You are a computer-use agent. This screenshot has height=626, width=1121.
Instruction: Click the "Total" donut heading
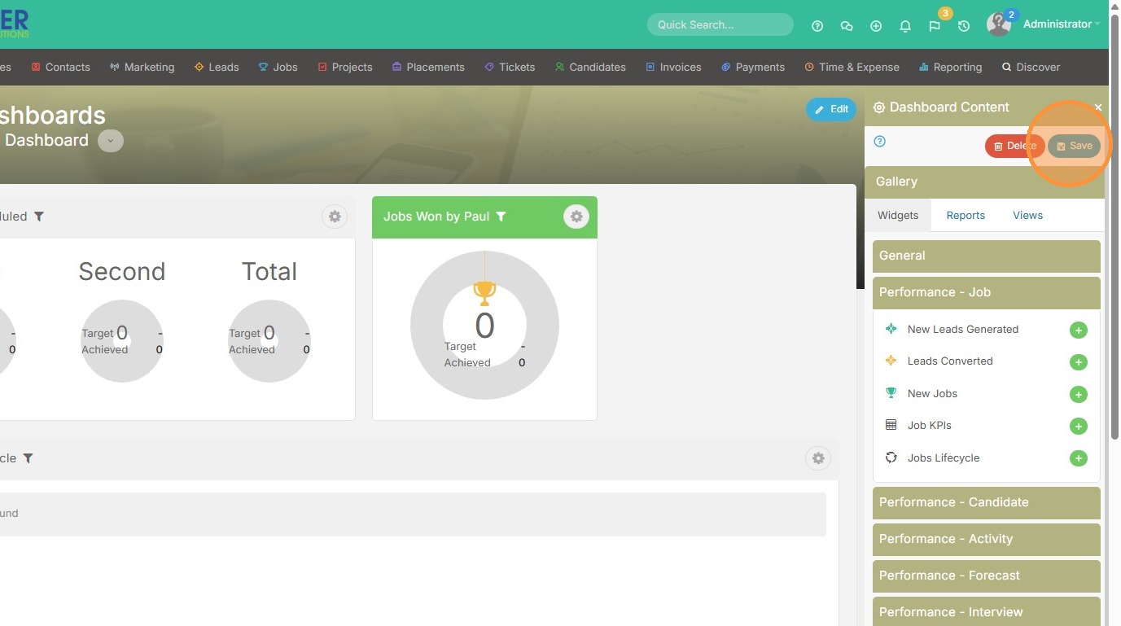pyautogui.click(x=269, y=271)
